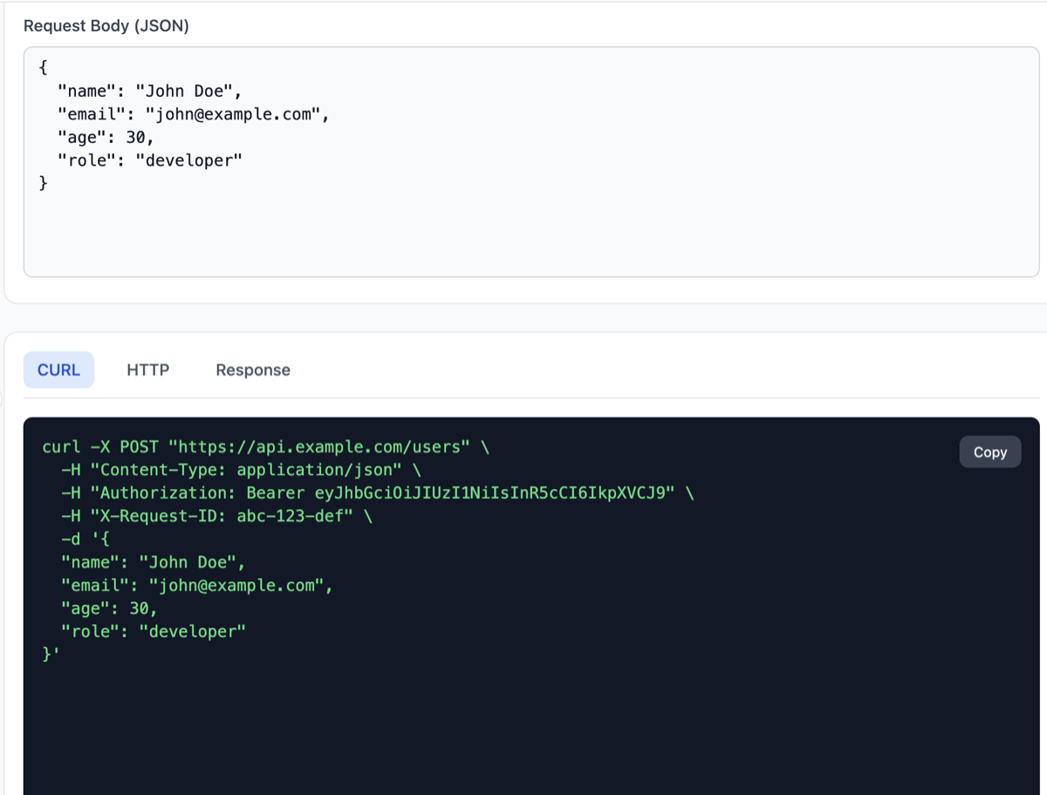Image resolution: width=1047 pixels, height=795 pixels.
Task: Click the -d data flag in the command
Action: 75,538
